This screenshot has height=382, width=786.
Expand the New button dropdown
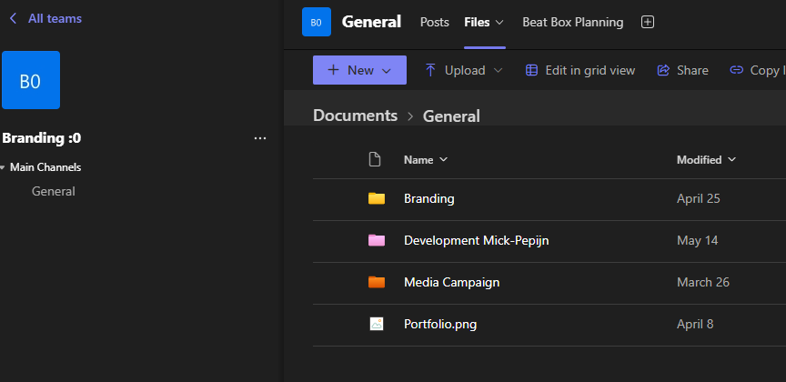click(387, 70)
